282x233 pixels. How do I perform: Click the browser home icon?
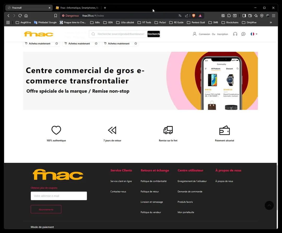click(26, 16)
